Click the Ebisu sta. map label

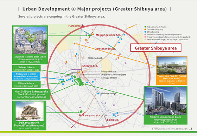tap(113, 120)
